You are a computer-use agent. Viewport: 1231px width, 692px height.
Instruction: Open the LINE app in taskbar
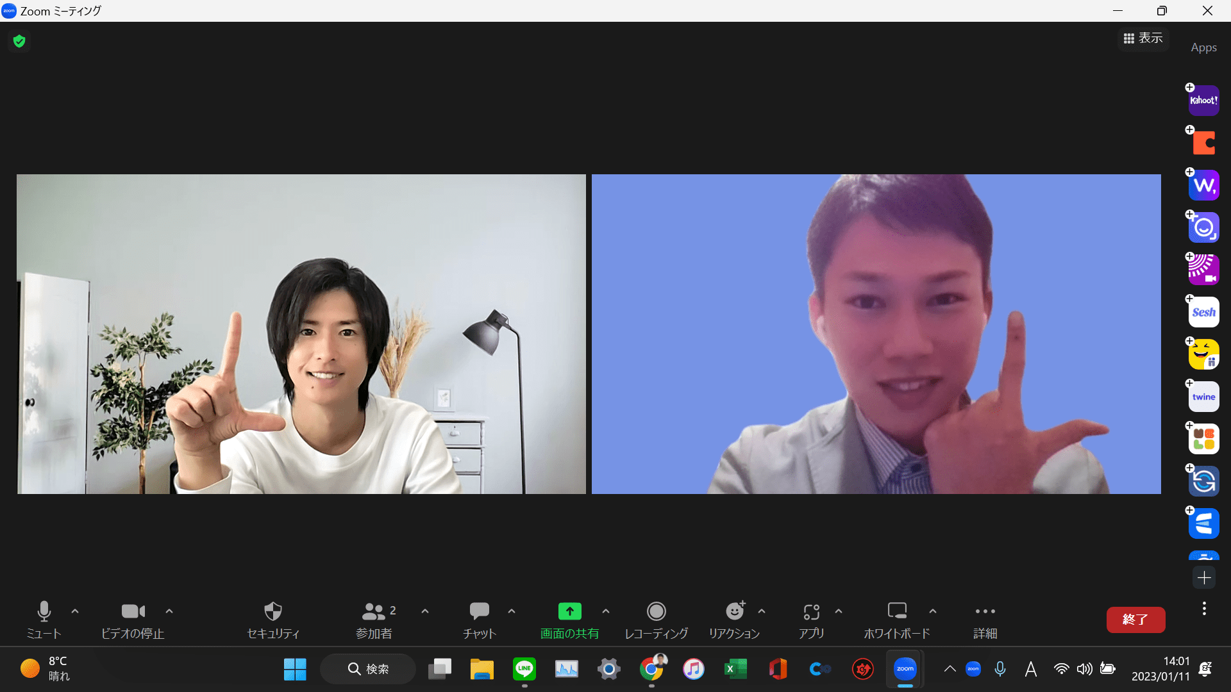524,669
